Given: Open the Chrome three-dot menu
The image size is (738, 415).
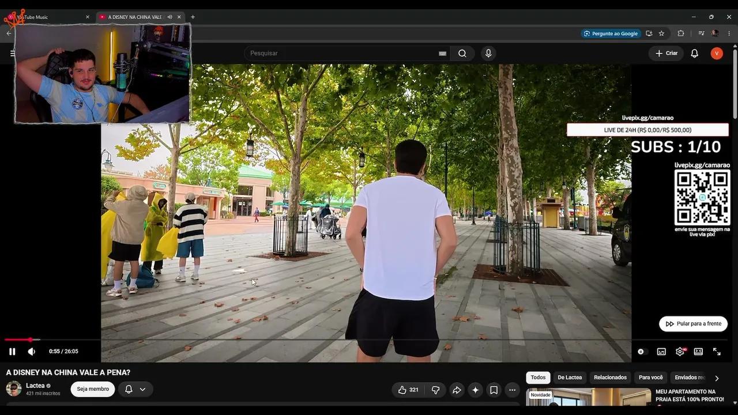Looking at the screenshot, I should 729,33.
